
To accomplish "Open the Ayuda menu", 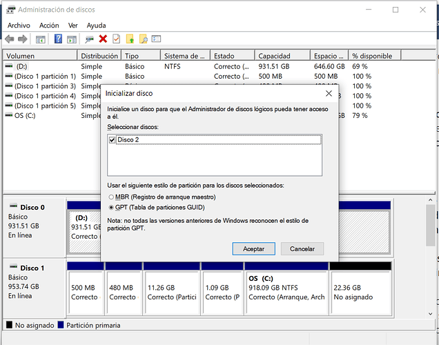I will [x=96, y=26].
